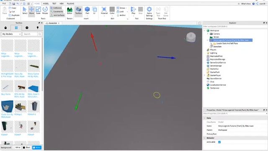This screenshot has width=268, height=151.
Task: Open the Play dropdown arrow
Action: pos(133,16)
